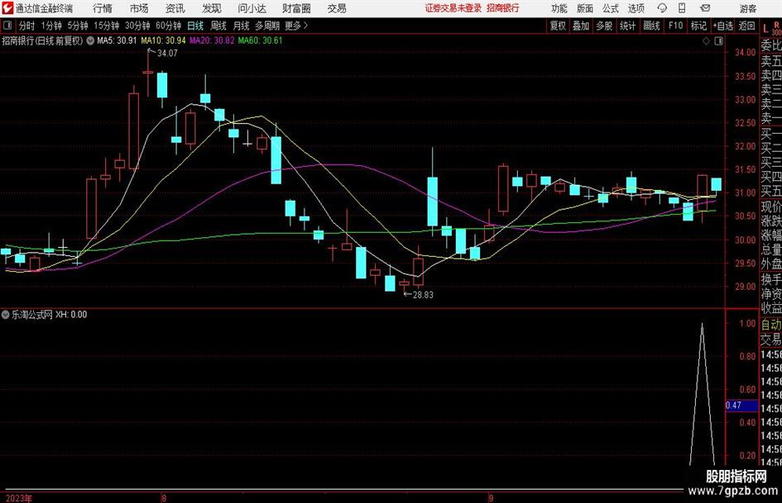This screenshot has height=503, width=782.
Task: Click the 返回 back button
Action: pyautogui.click(x=746, y=26)
